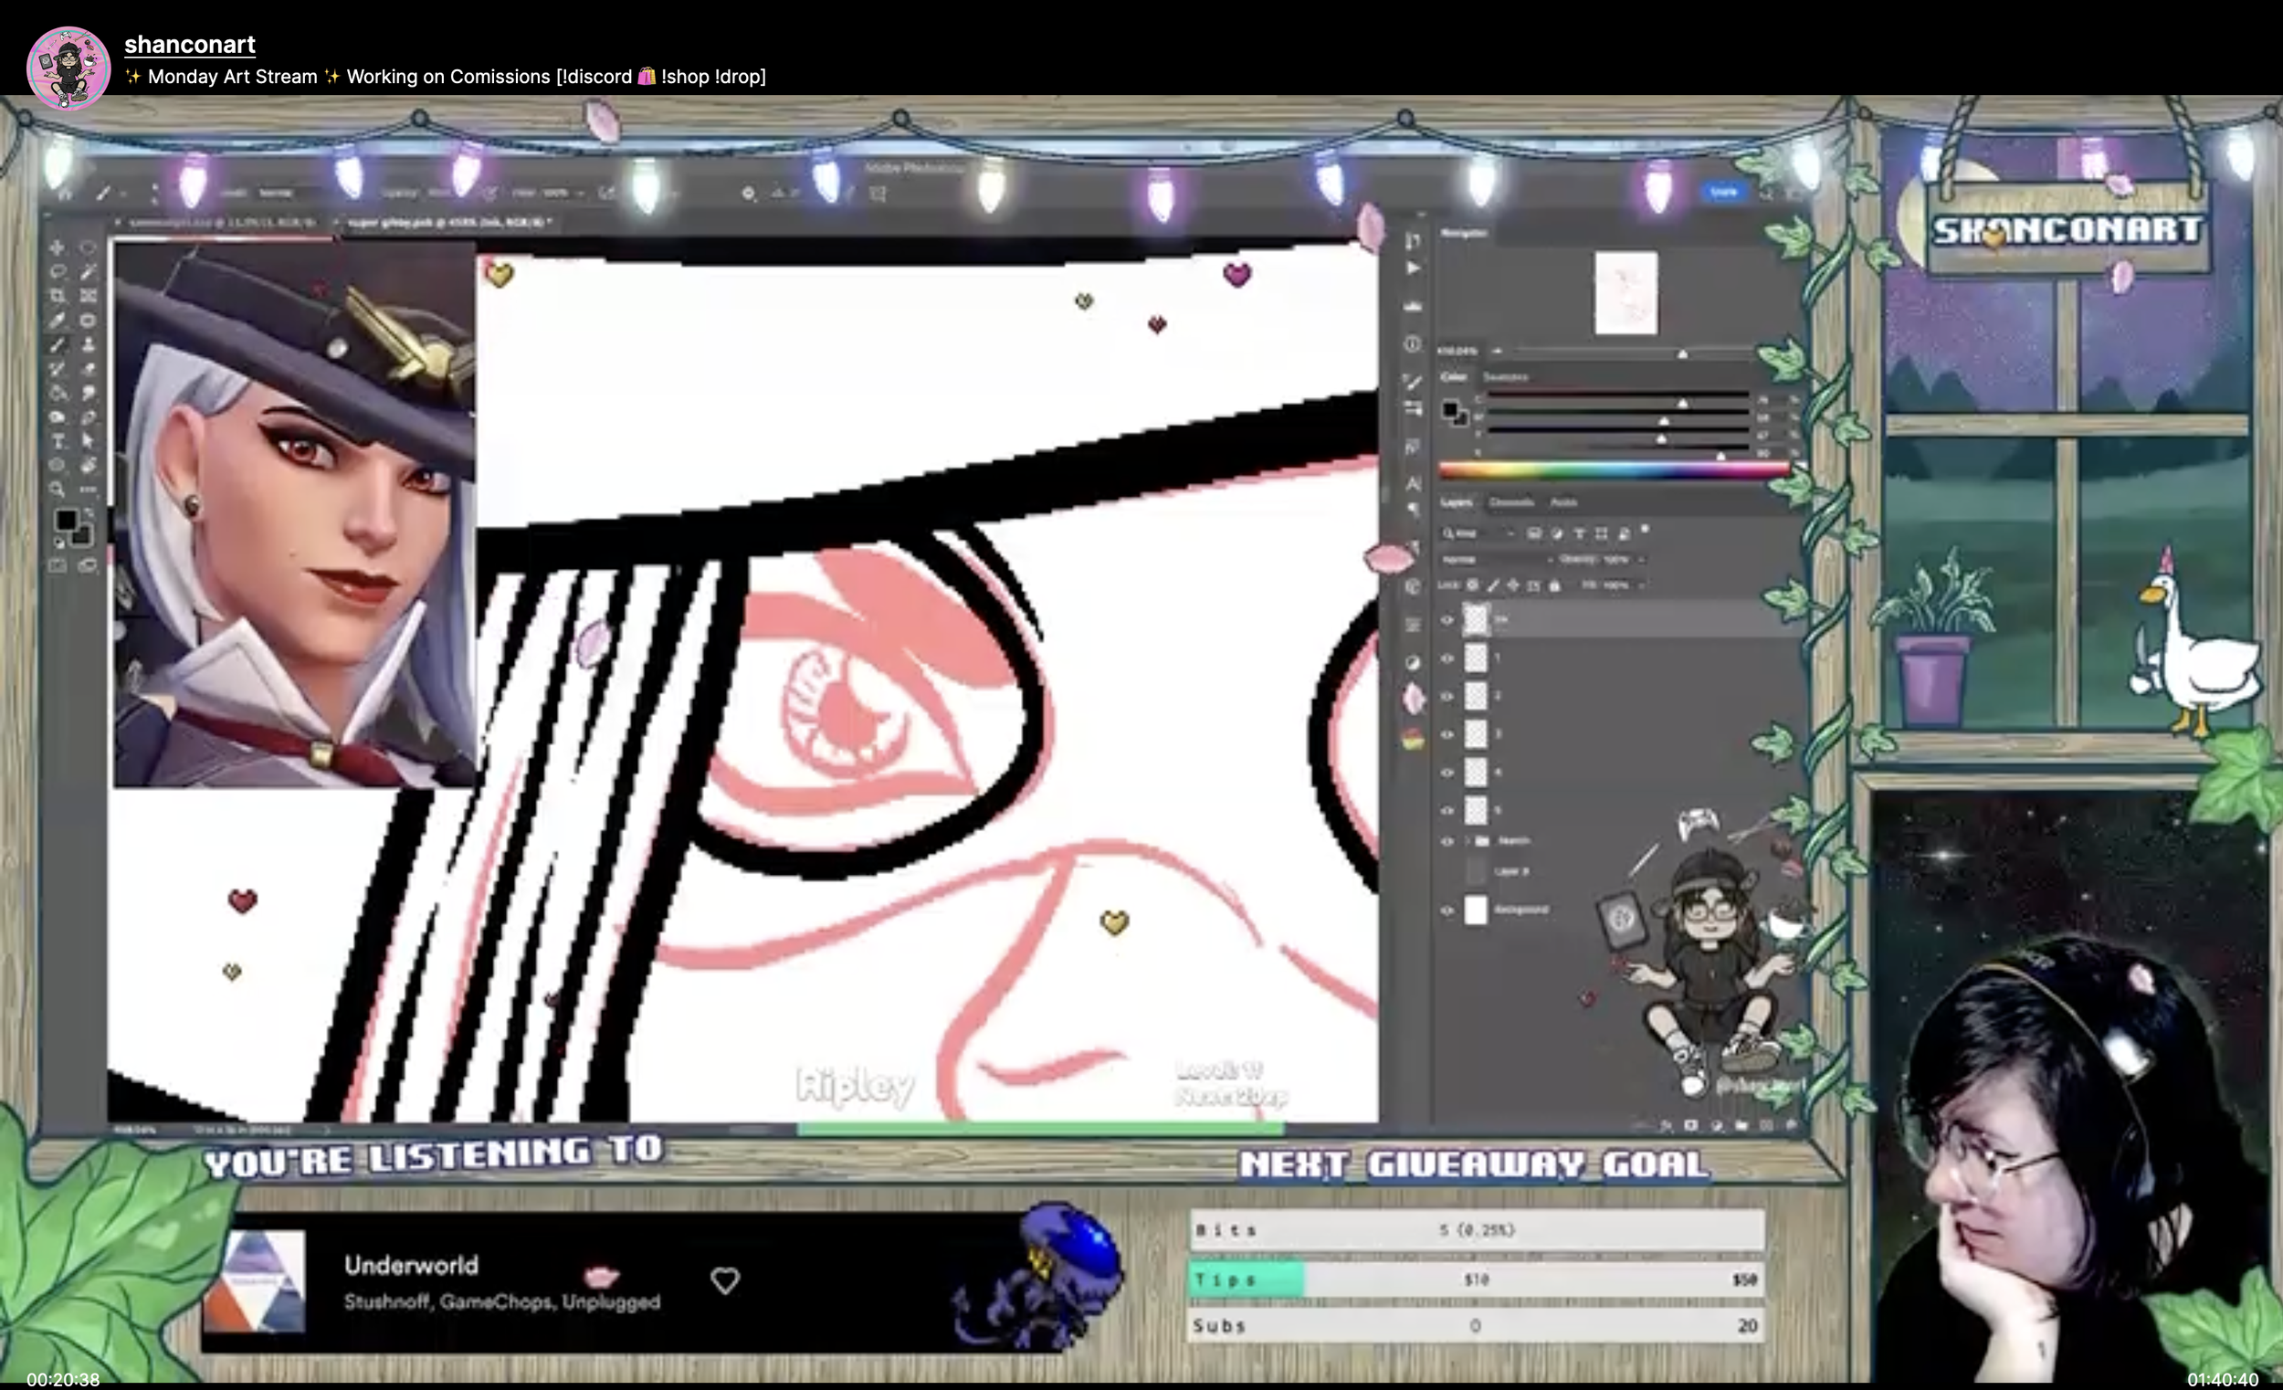Click the filter for type layers icon
This screenshot has height=1390, width=2283.
pyautogui.click(x=1579, y=533)
